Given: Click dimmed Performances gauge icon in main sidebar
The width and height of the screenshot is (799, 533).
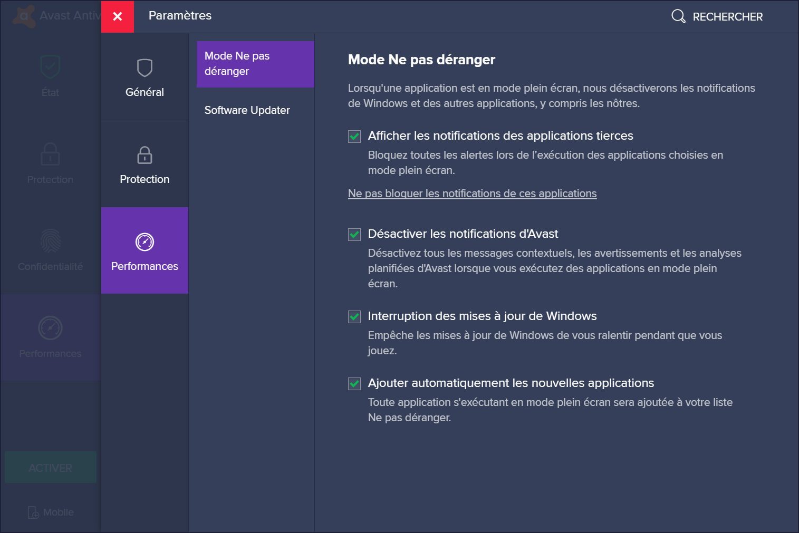Looking at the screenshot, I should pos(50,328).
